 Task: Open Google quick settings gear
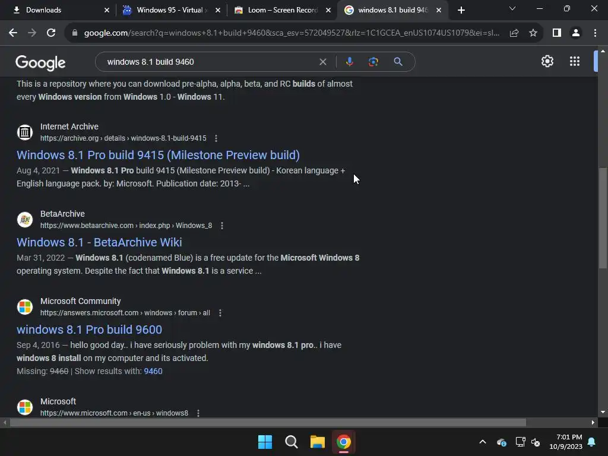pos(547,61)
